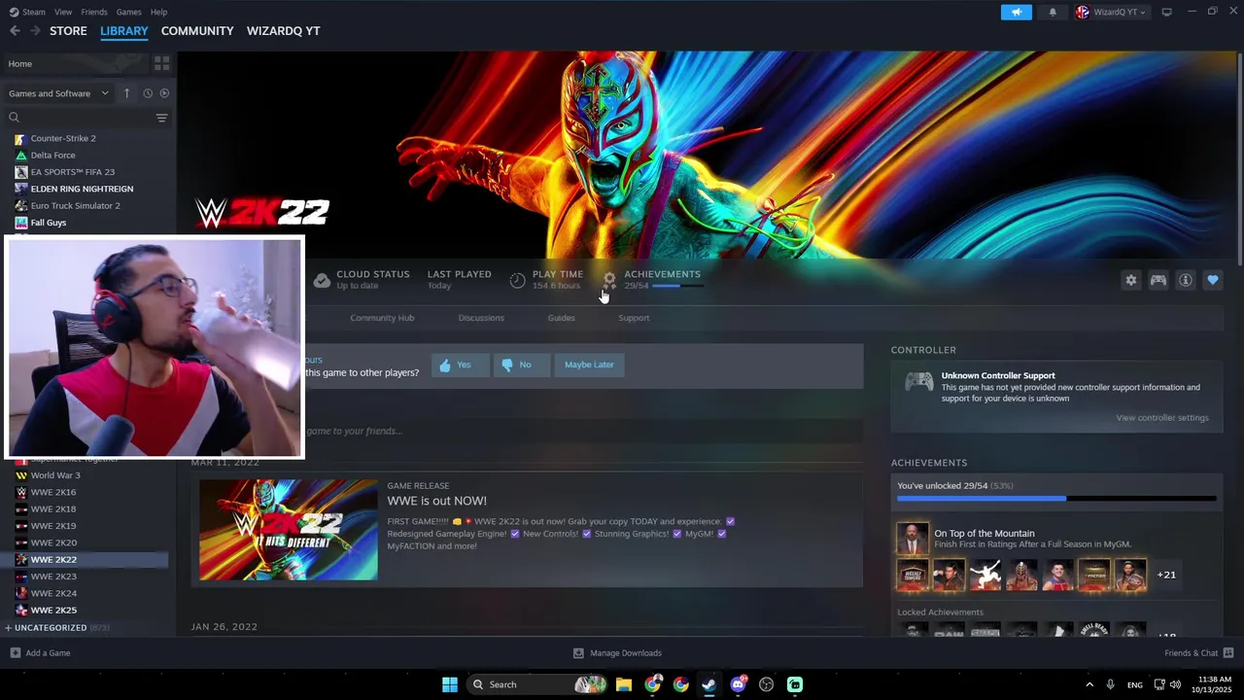Open the View menu
Viewport: 1244px width, 700px height.
point(63,12)
